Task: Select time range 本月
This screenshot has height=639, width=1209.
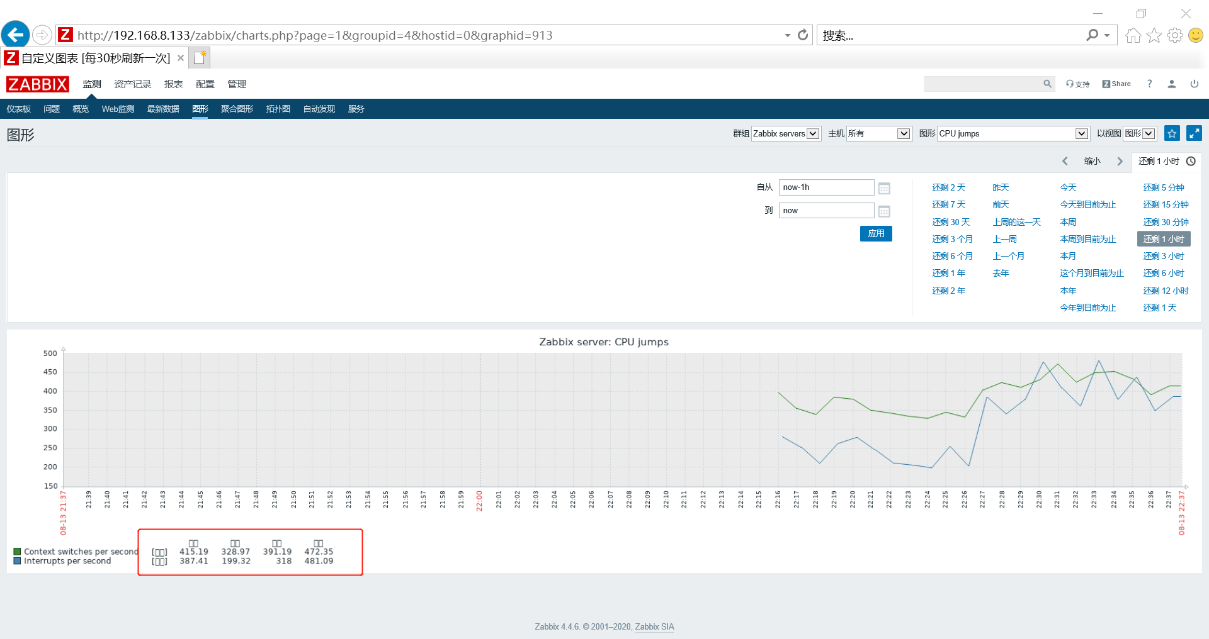Action: coord(1069,256)
